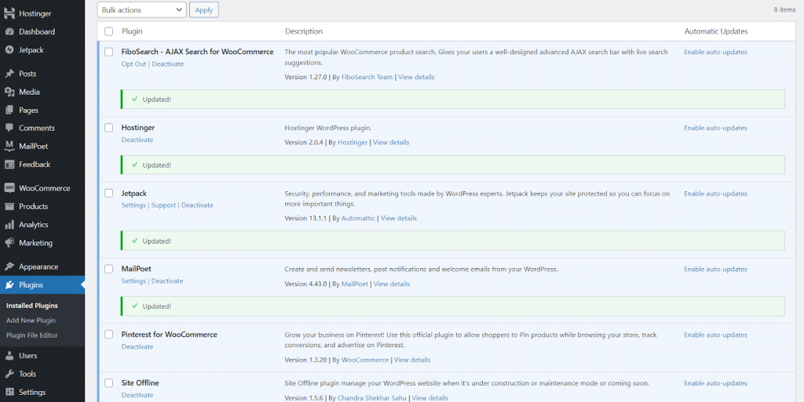Click the Feedback form icon
804x402 pixels.
pyautogui.click(x=9, y=165)
